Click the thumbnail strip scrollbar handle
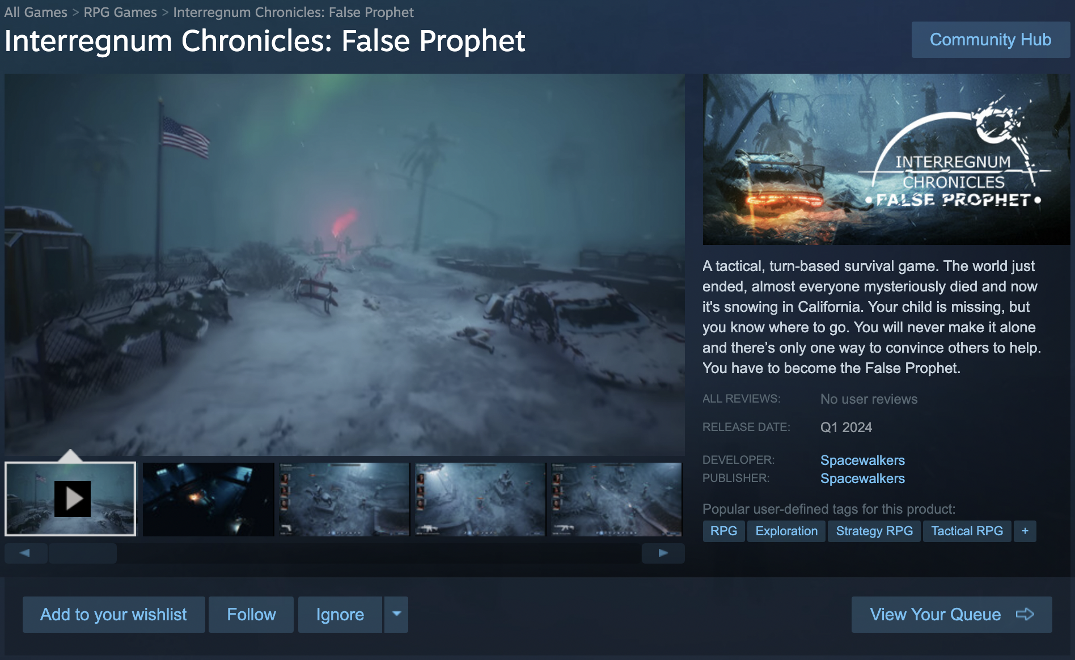The image size is (1075, 660). pyautogui.click(x=83, y=553)
